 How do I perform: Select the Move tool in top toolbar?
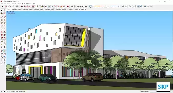coord(27,6)
